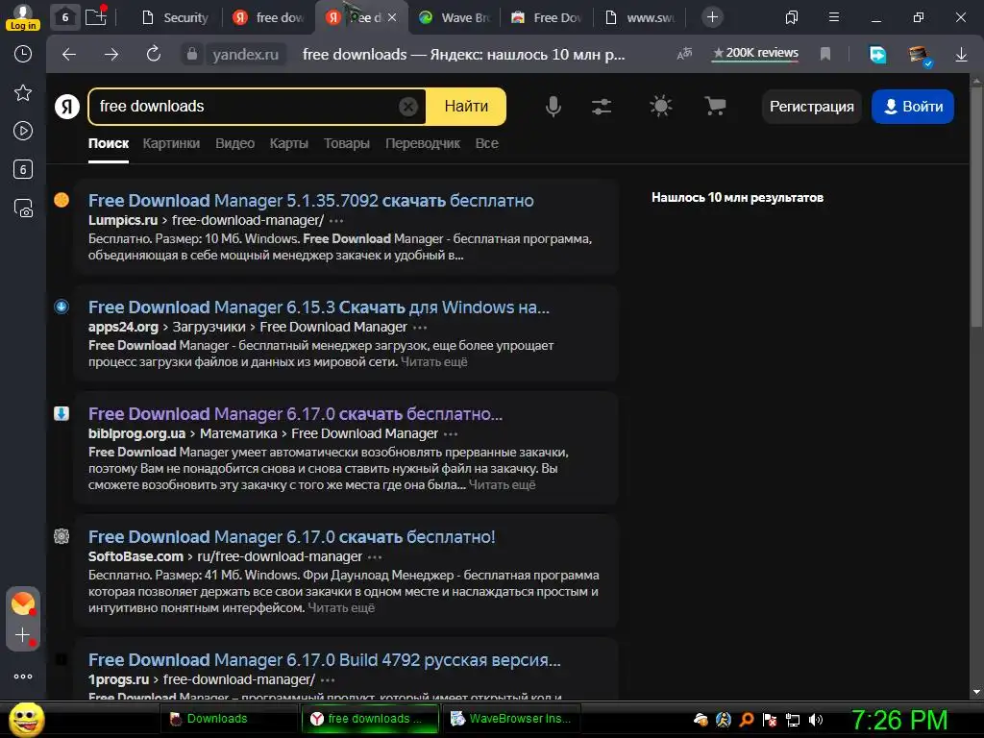Click the site security lock icon
984x738 pixels.
[x=192, y=55]
